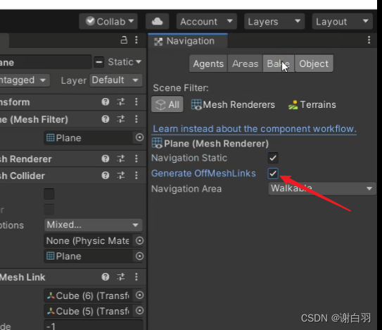Toggle the first Mesh Collider checkbox
Screen dimensions: 382x330
coord(49,194)
